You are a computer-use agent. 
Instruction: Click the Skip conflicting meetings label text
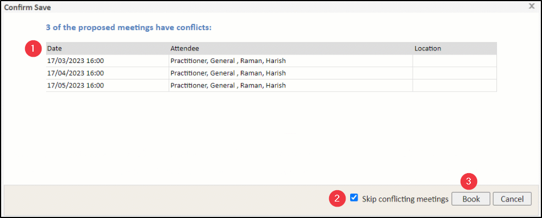[405, 199]
